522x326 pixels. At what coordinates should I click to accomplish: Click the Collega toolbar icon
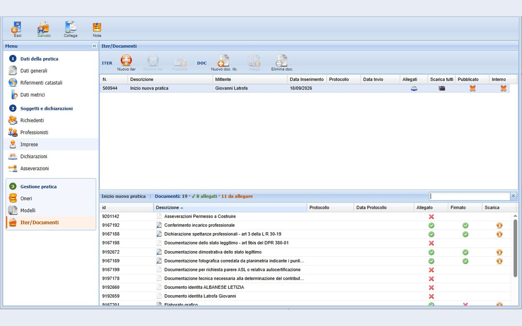pyautogui.click(x=70, y=27)
